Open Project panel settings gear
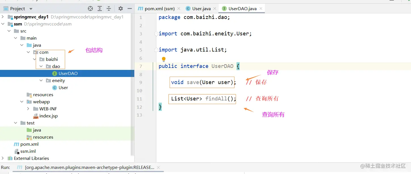The image size is (411, 174). [x=121, y=8]
